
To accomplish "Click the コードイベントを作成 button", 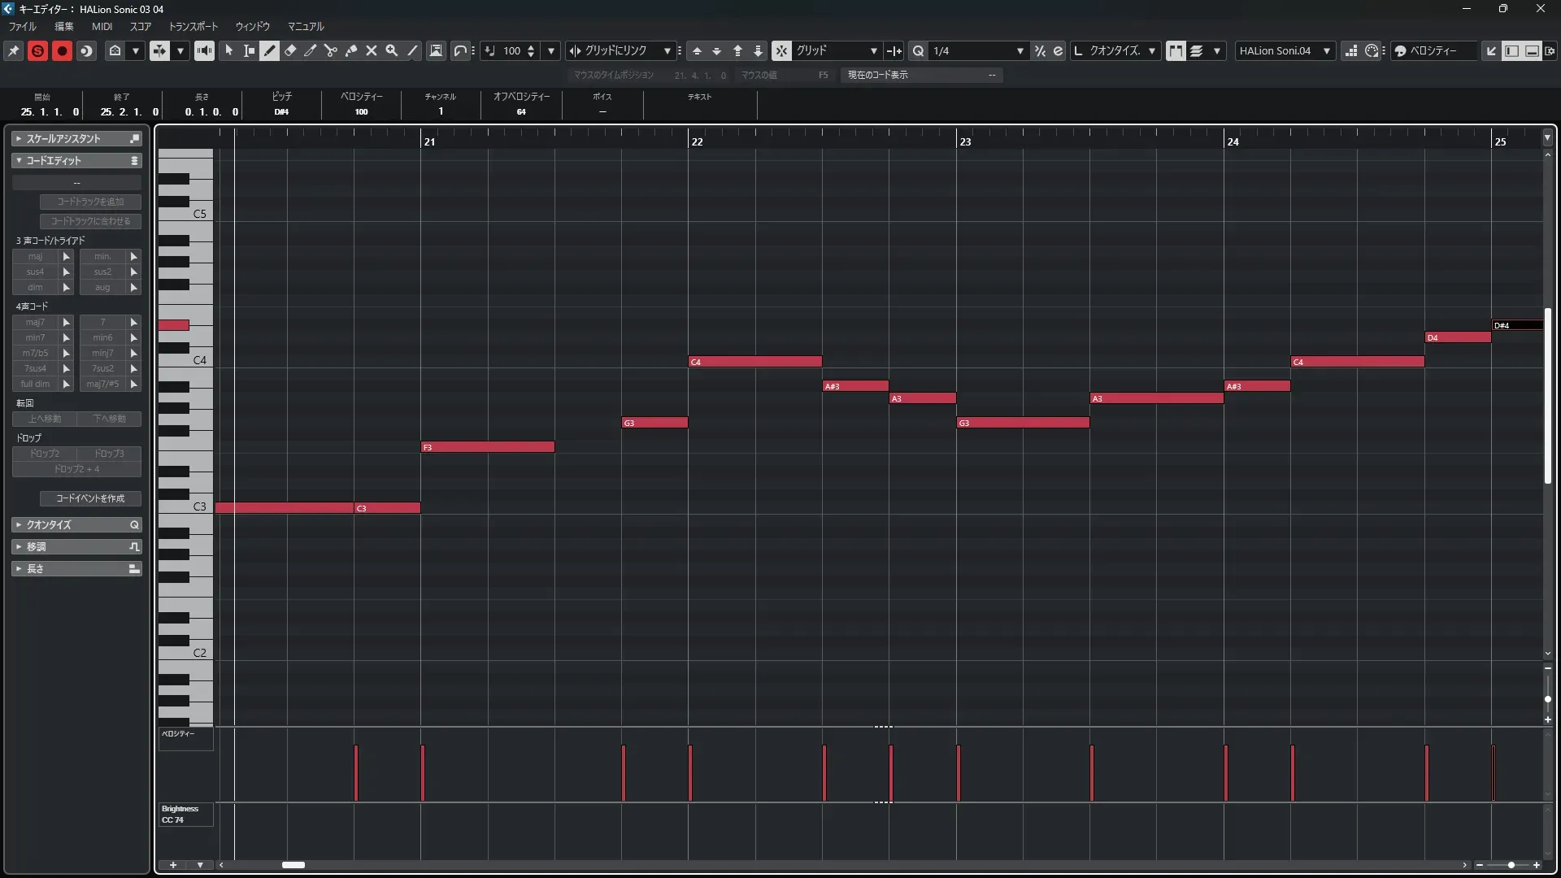I will [90, 498].
